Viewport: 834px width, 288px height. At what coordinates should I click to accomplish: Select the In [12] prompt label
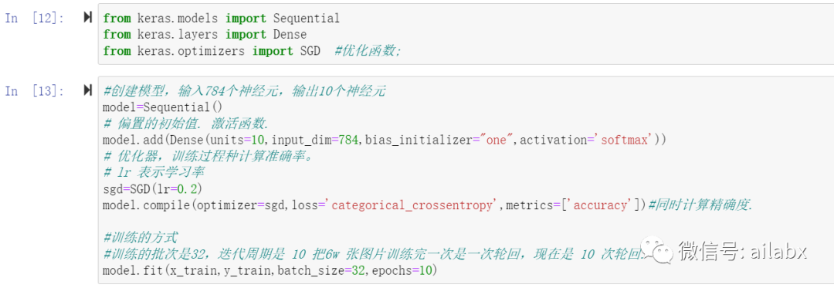coord(35,18)
